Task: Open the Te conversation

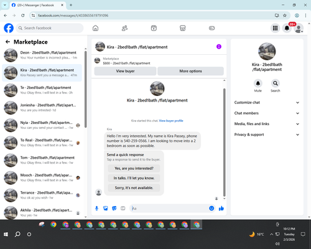Action: coord(42,90)
